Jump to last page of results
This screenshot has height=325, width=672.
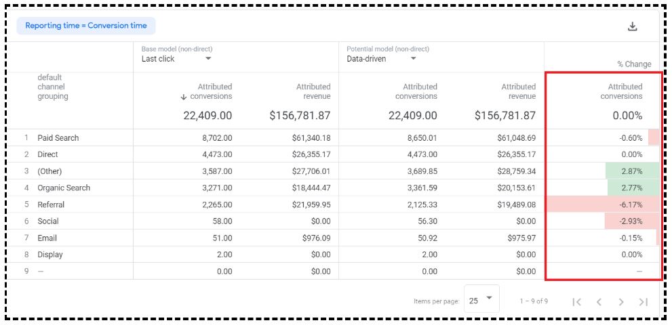coord(644,302)
